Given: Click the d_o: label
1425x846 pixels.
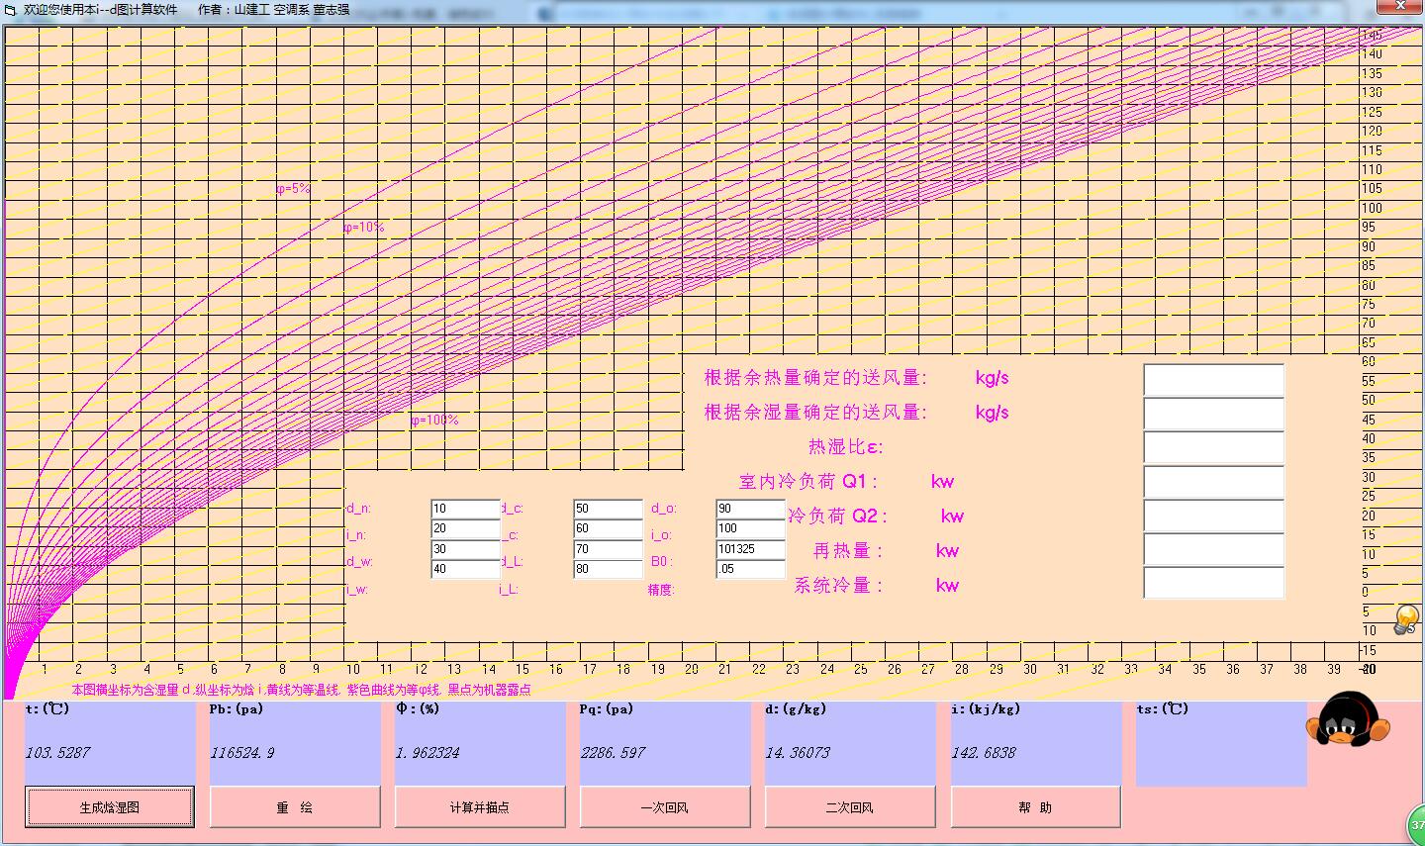Looking at the screenshot, I should tap(663, 509).
